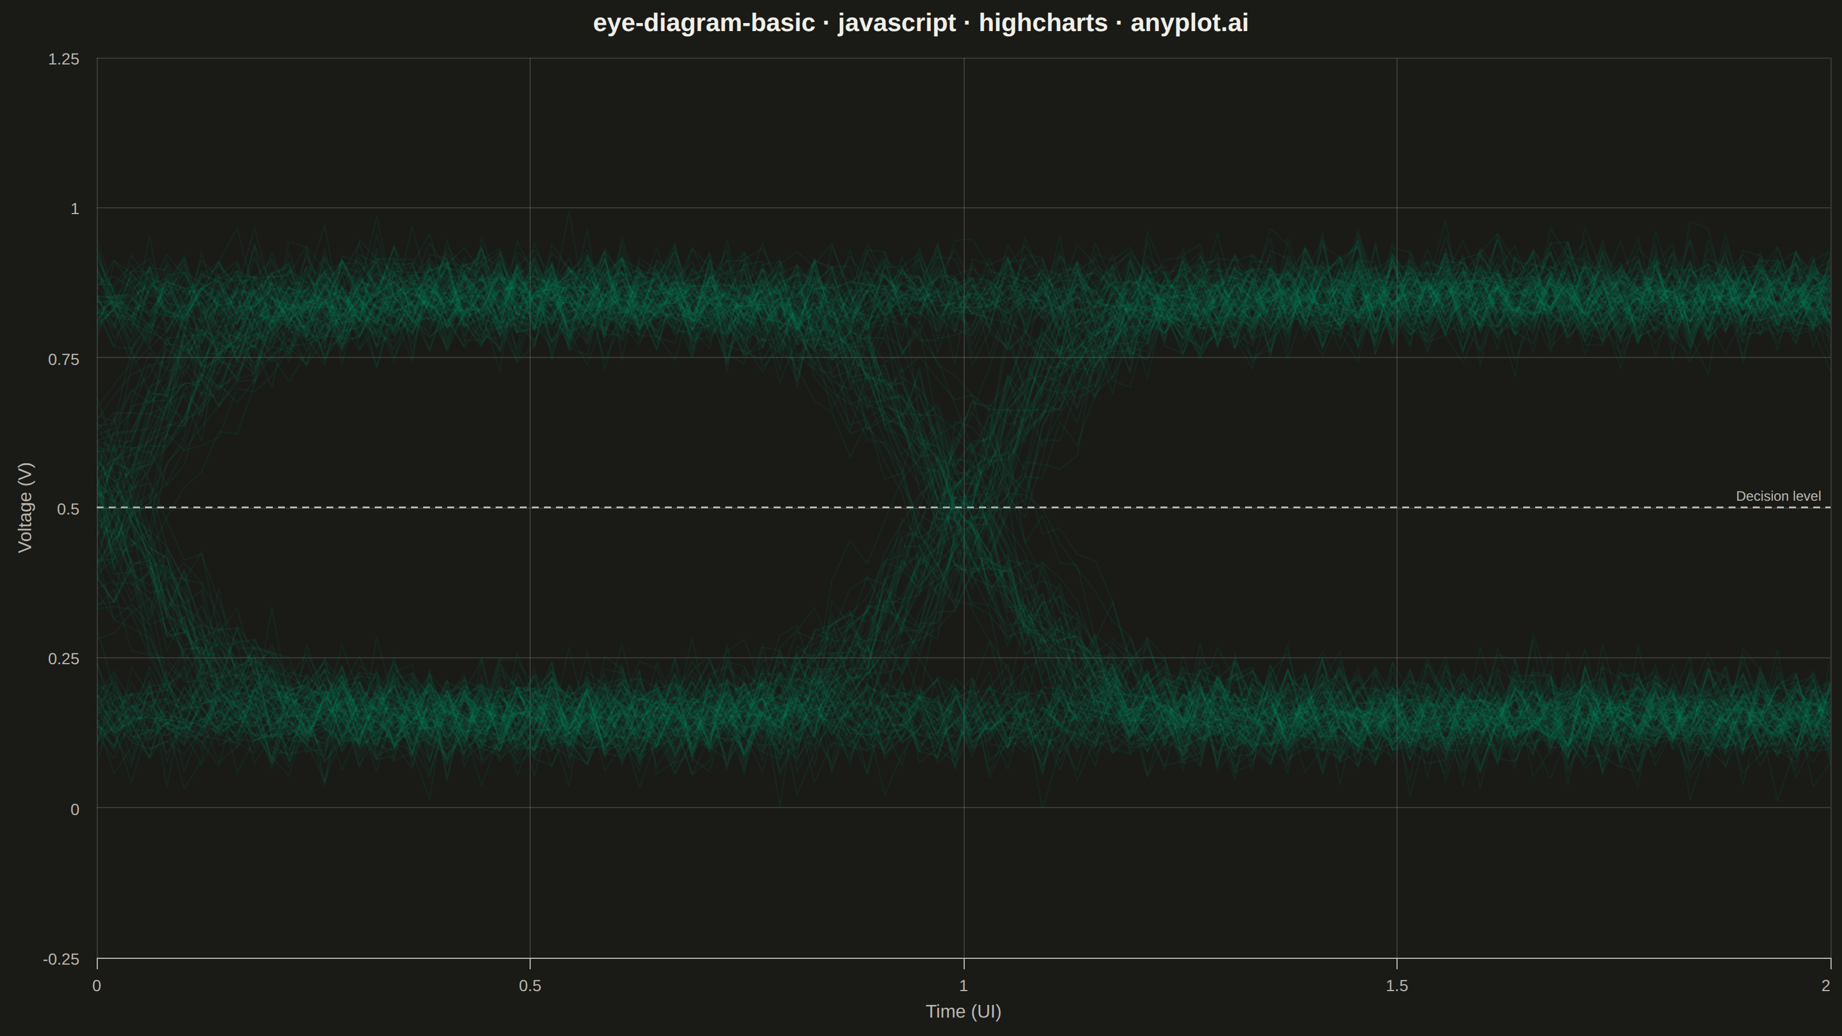Click the 1 label on time axis
The width and height of the screenshot is (1842, 1036).
(963, 986)
